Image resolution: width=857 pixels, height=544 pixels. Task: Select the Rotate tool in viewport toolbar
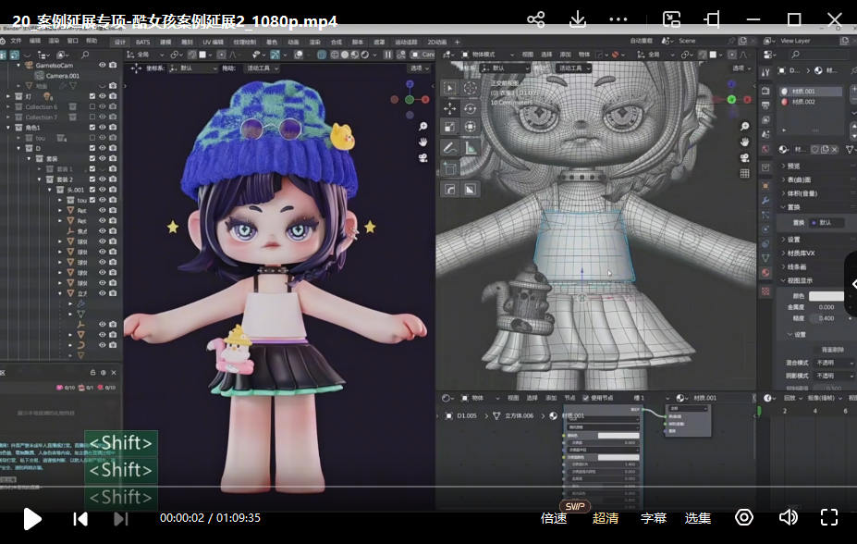click(470, 107)
